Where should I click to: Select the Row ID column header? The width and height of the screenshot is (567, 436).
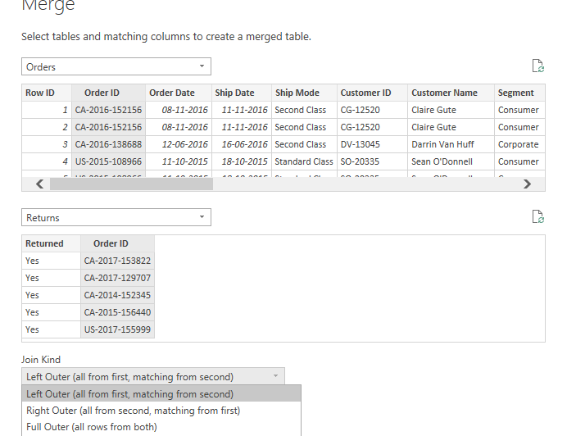(x=40, y=93)
